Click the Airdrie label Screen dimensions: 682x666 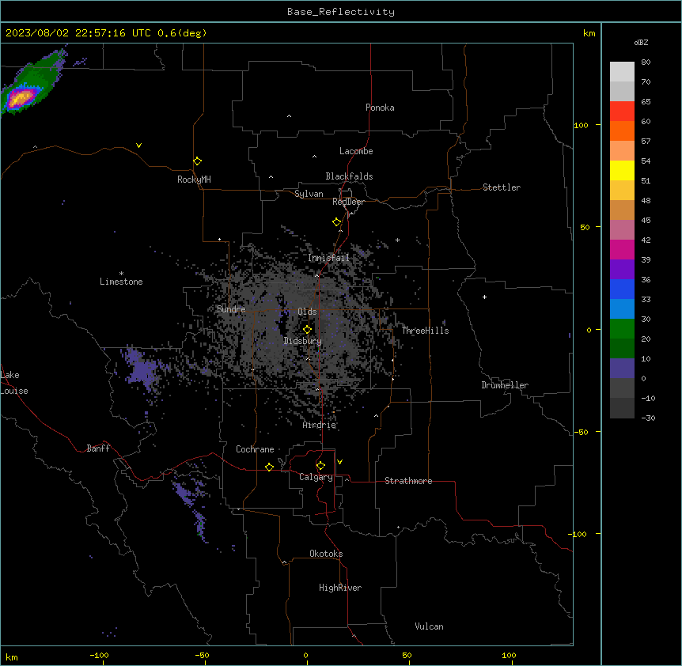(320, 425)
